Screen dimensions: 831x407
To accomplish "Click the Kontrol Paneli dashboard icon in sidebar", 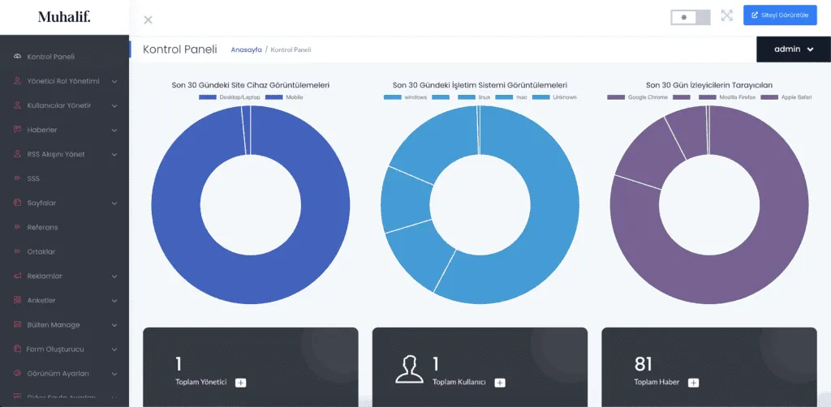I will (18, 57).
